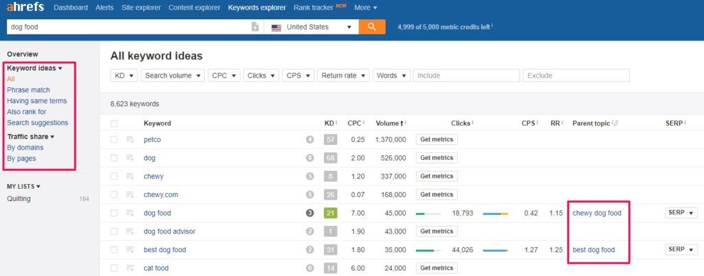Viewport: 704px width, 276px height.
Task: Open Alerts in top navigation
Action: point(104,8)
